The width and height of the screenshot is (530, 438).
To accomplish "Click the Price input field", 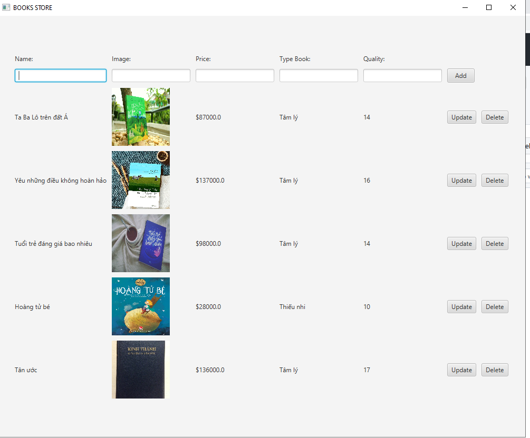I will pyautogui.click(x=235, y=76).
